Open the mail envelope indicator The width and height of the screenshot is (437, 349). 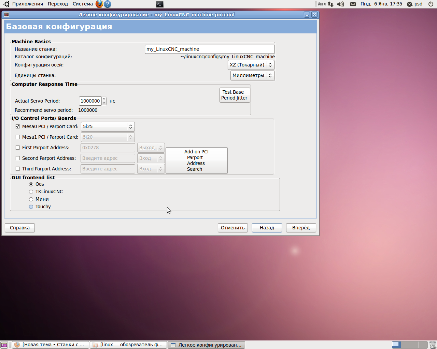click(353, 4)
